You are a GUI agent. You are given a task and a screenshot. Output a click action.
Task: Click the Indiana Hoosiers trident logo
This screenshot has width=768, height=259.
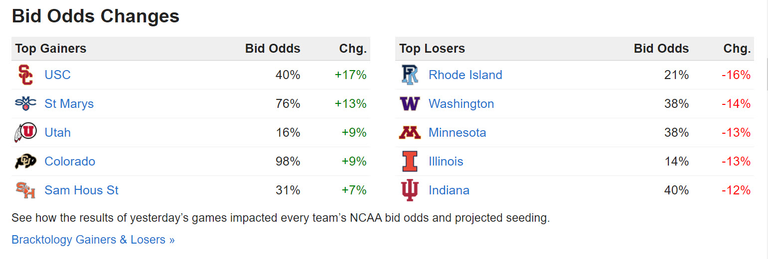coord(410,190)
